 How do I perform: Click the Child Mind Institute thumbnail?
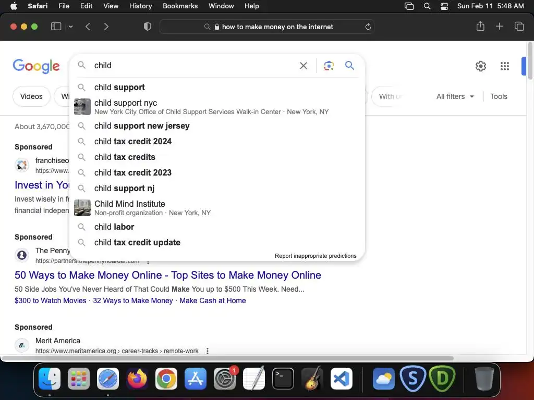[x=82, y=208]
